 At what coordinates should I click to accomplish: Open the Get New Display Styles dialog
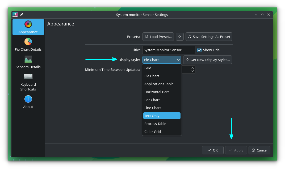pos(208,60)
